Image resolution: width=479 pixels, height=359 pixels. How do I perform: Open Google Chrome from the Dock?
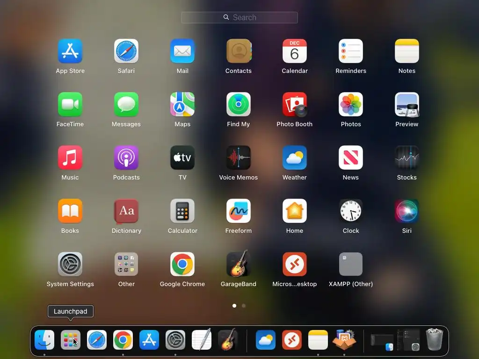point(123,340)
